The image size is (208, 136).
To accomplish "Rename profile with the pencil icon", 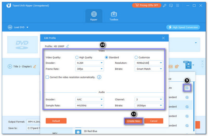I will (68, 46).
